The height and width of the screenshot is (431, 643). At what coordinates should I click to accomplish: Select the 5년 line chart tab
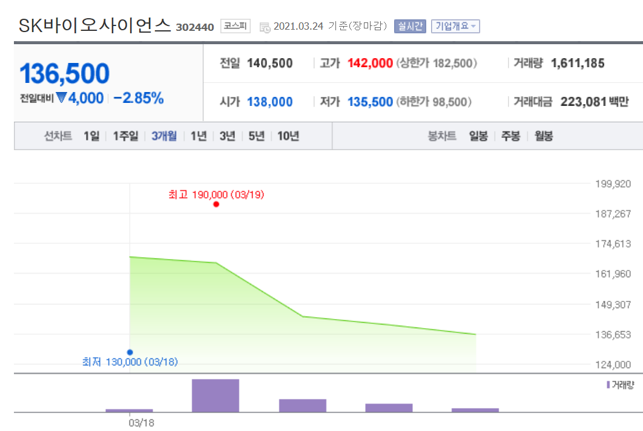(256, 136)
